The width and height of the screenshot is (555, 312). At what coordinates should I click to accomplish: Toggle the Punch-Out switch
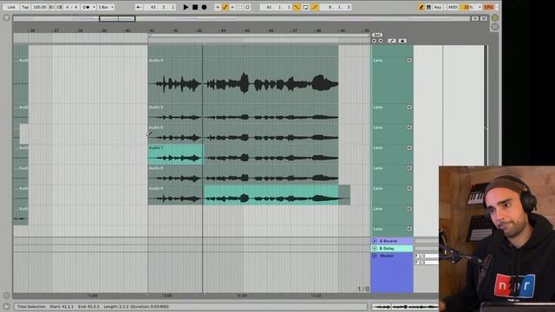(314, 7)
